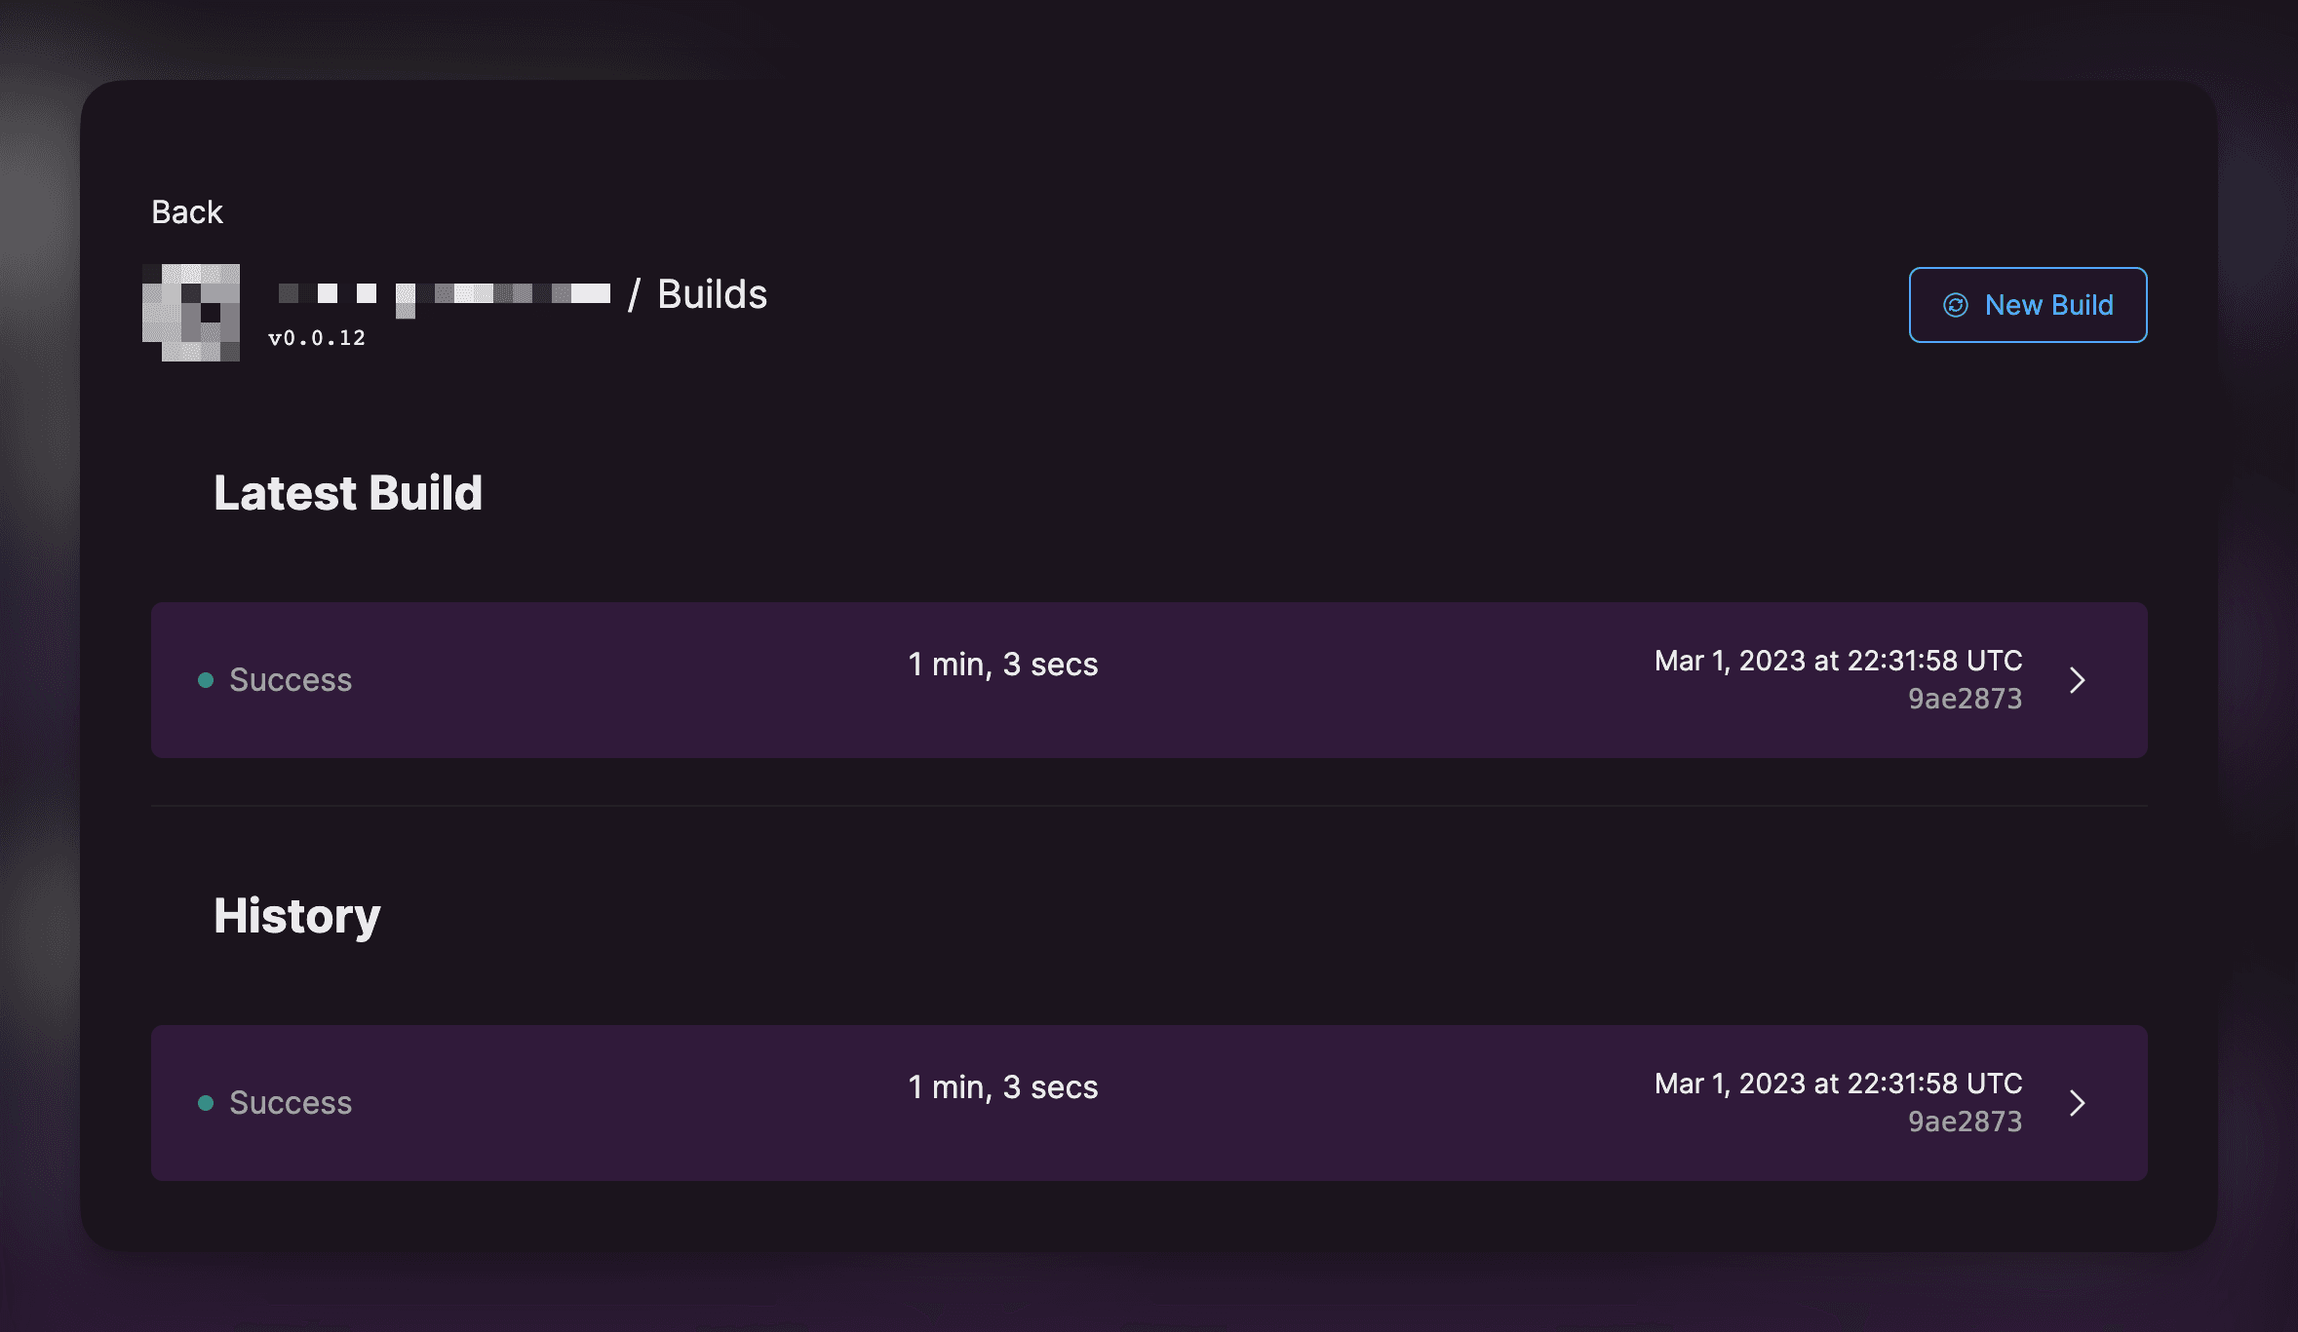The width and height of the screenshot is (2298, 1332).
Task: Click the v0.0.12 version label
Action: (317, 338)
